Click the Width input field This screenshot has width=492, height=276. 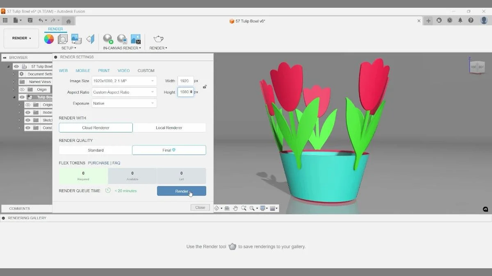(x=185, y=81)
